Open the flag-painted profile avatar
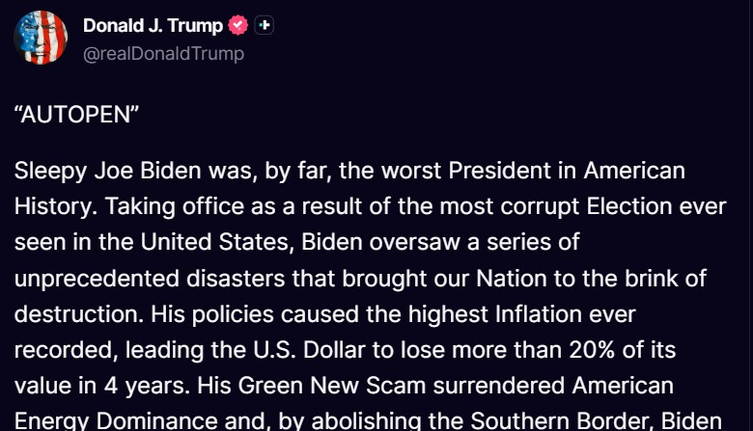The height and width of the screenshot is (431, 753). tap(41, 38)
